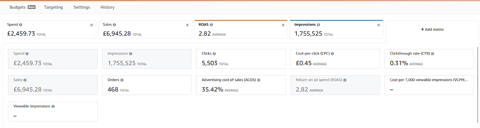Remove the Sales metric from top row
This screenshot has height=128, width=480.
(187, 25)
